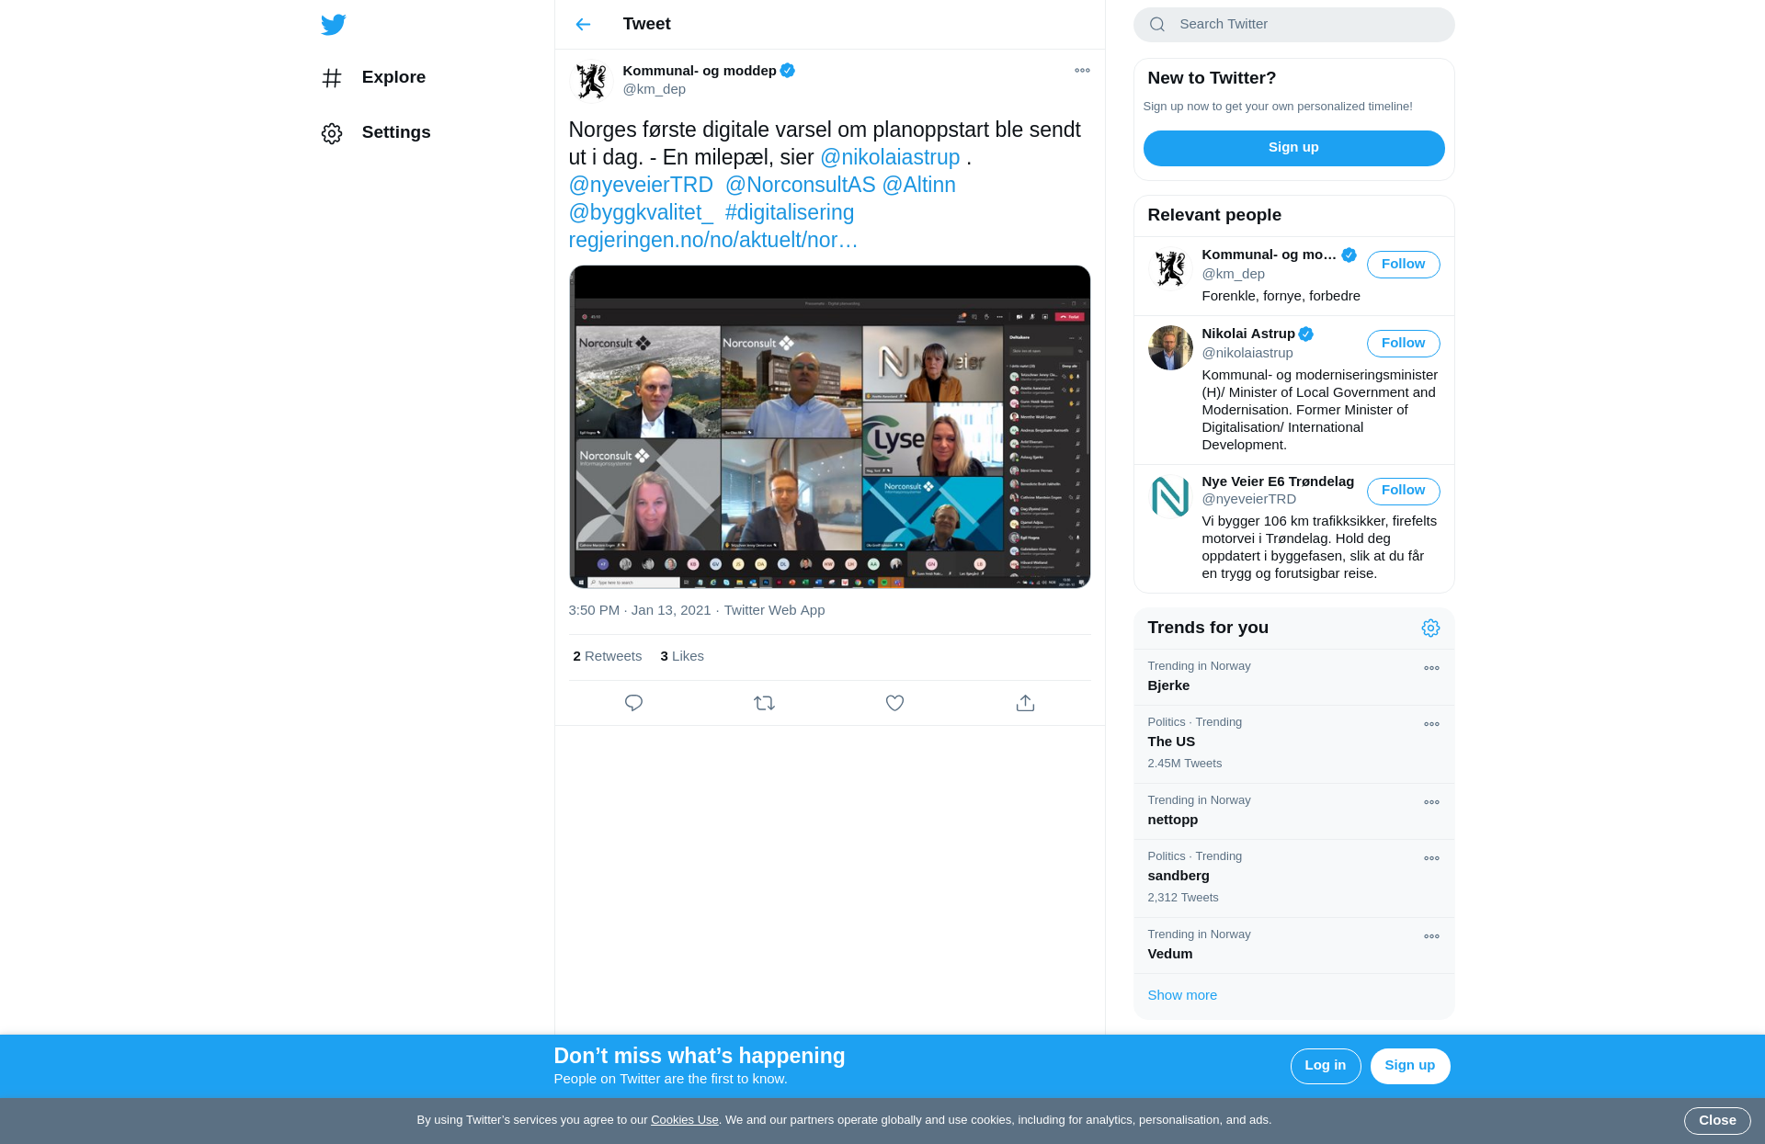Click the Share tweet icon

click(x=1025, y=703)
